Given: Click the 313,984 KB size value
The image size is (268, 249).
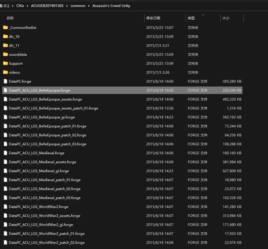Looking at the screenshot, I should 232,215.
